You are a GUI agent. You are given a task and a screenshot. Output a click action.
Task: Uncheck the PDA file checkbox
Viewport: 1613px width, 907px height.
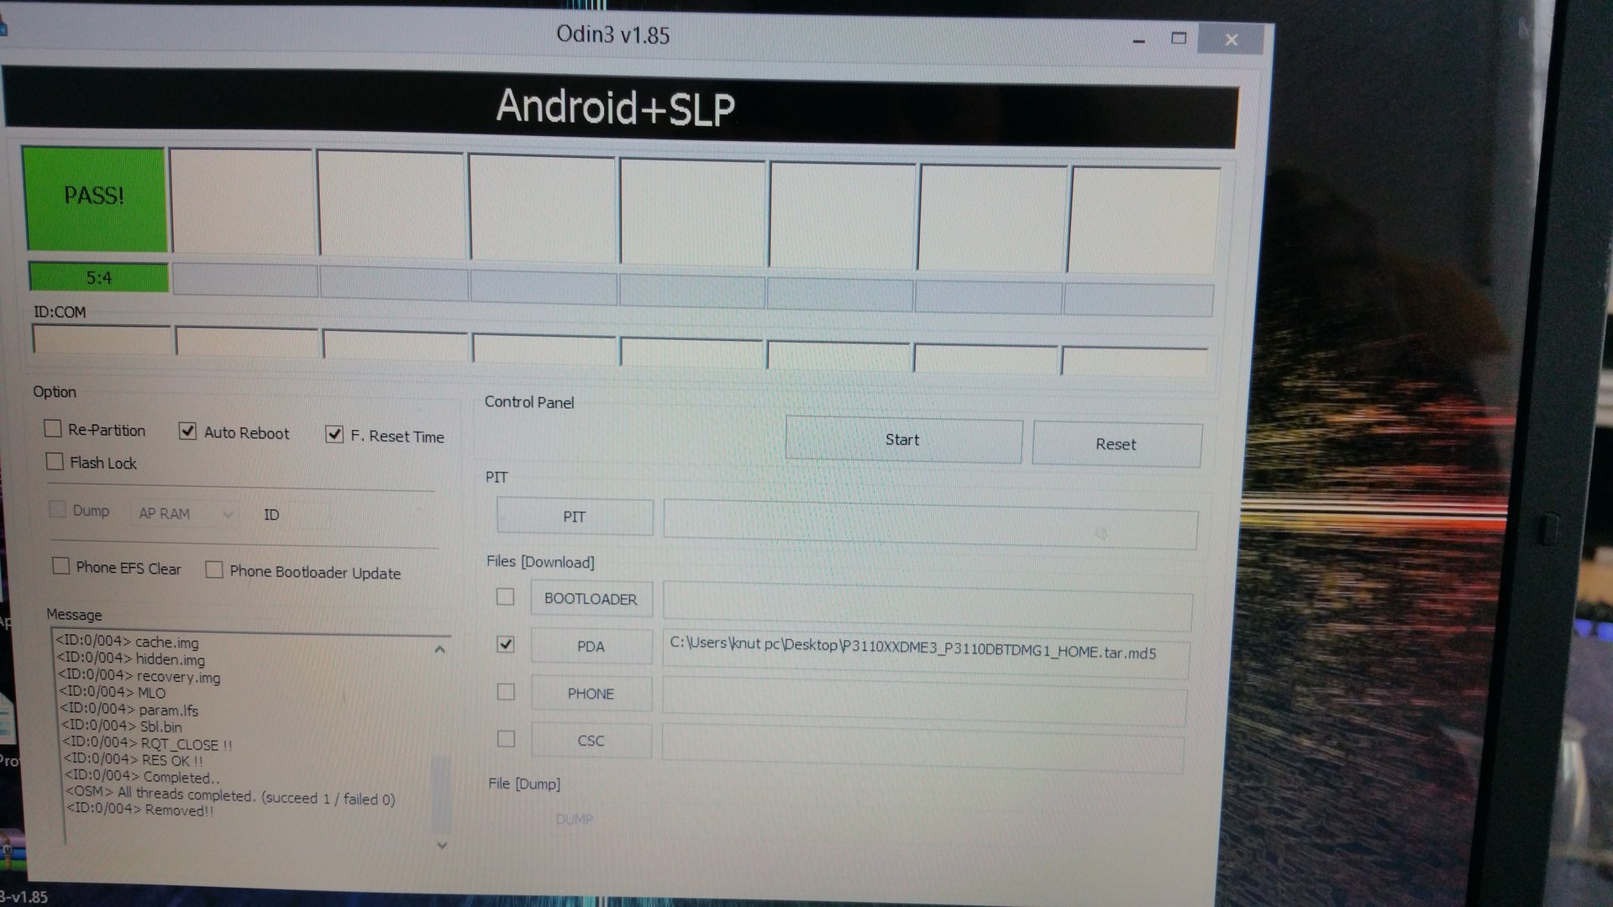pos(506,644)
